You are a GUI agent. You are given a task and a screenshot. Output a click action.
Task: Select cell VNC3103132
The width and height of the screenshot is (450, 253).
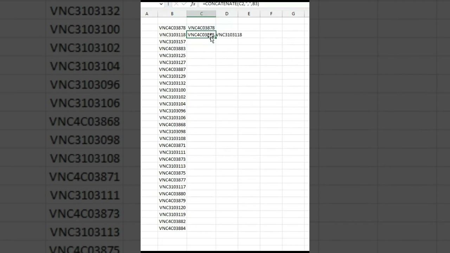click(x=172, y=83)
